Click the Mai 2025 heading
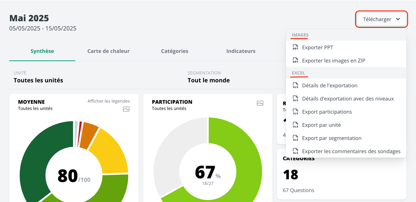 [29, 18]
